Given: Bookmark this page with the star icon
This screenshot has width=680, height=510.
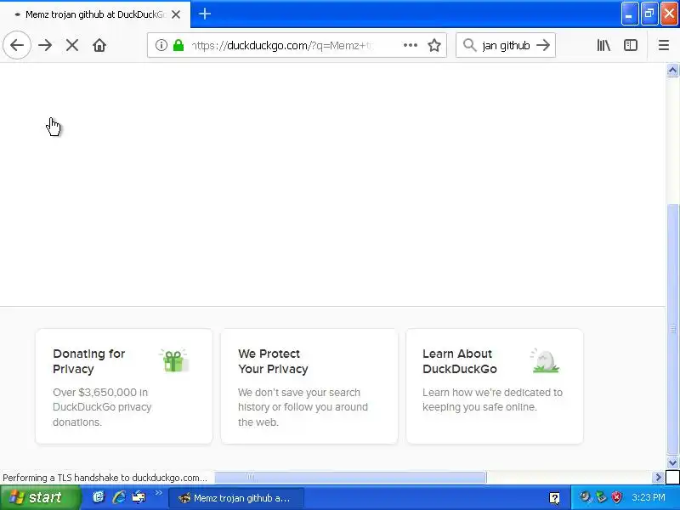Looking at the screenshot, I should (x=434, y=45).
